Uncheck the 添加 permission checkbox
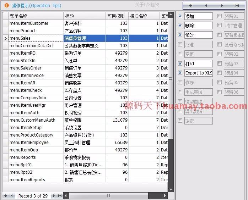 coord(180,16)
